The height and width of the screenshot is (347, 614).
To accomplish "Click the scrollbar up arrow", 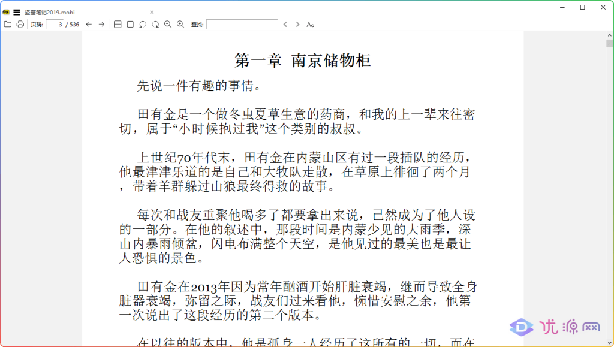I will pos(609,35).
